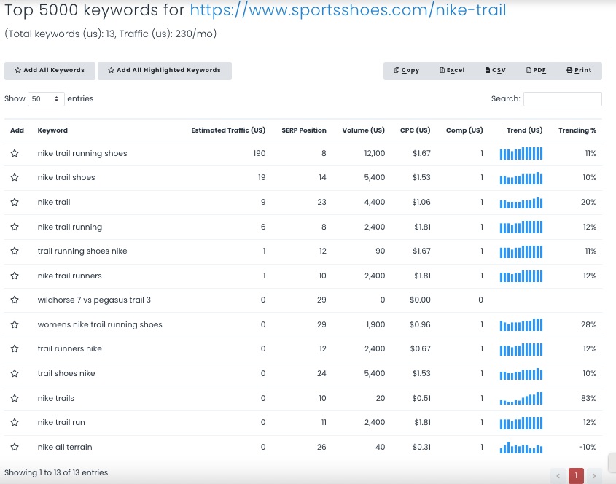The width and height of the screenshot is (616, 484).
Task: Star the 'trail runners nike' keyword
Action: click(15, 348)
